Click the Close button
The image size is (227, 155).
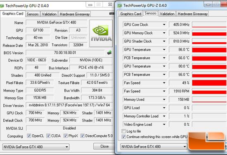104,146
